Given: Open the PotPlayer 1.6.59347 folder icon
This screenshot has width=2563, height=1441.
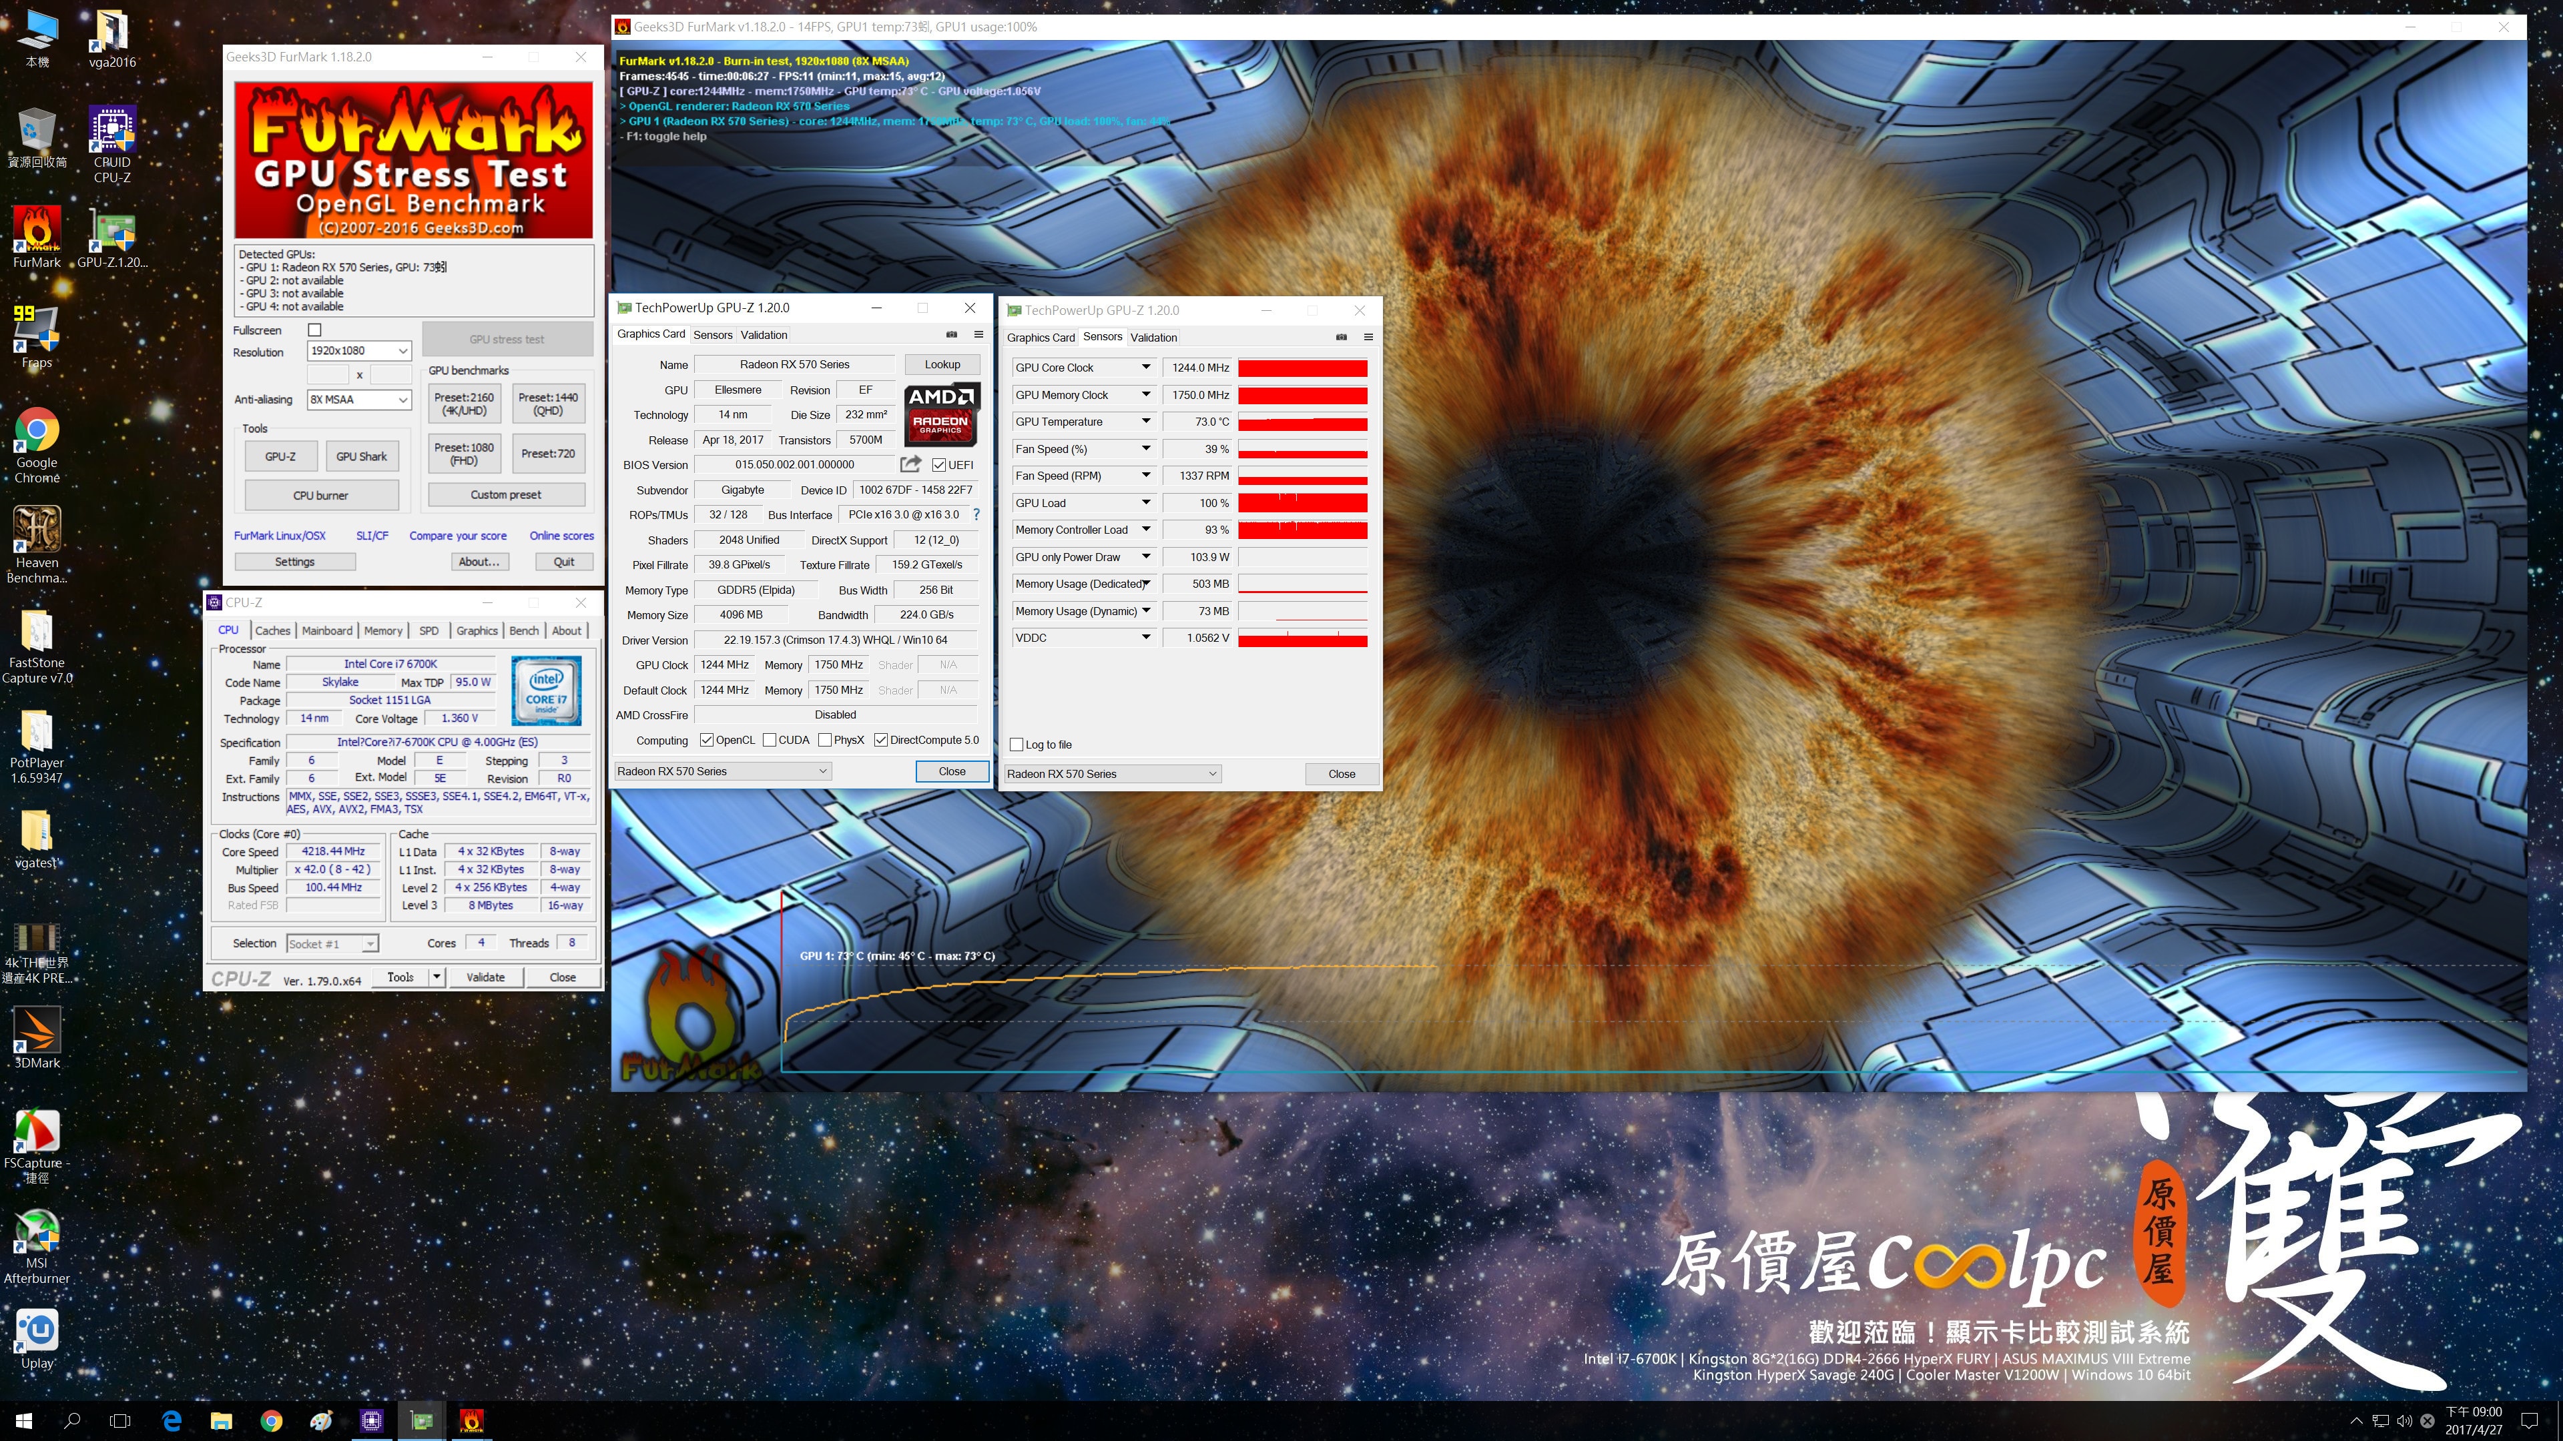Looking at the screenshot, I should 37,746.
